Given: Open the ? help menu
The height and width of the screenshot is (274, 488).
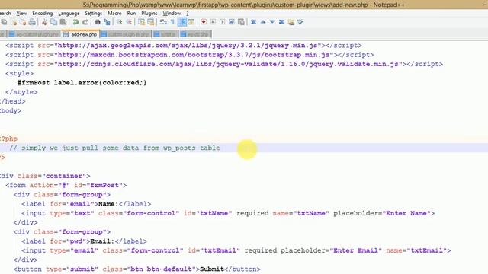Looking at the screenshot, I should (188, 14).
